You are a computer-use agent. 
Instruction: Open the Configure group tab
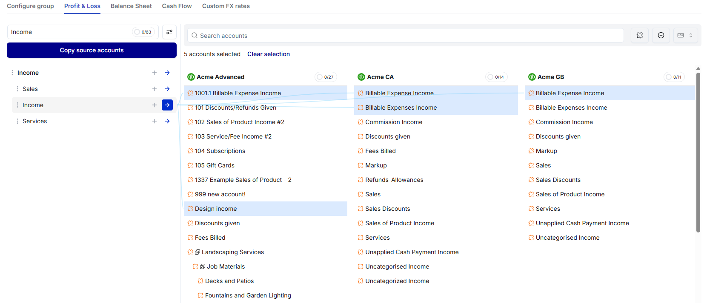coord(30,6)
